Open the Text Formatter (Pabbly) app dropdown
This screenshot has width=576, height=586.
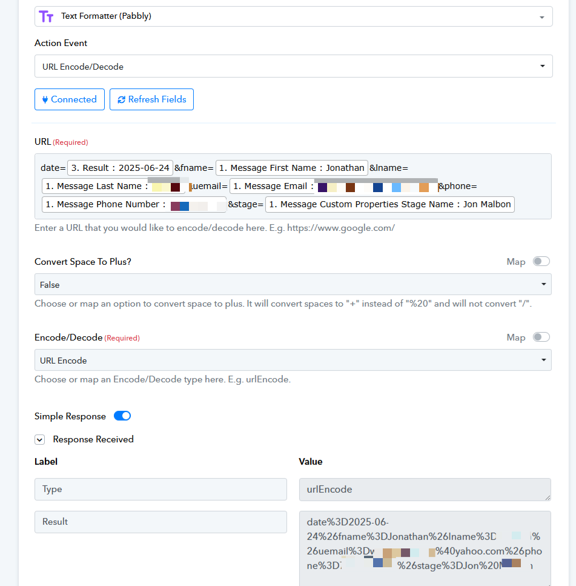pyautogui.click(x=293, y=16)
